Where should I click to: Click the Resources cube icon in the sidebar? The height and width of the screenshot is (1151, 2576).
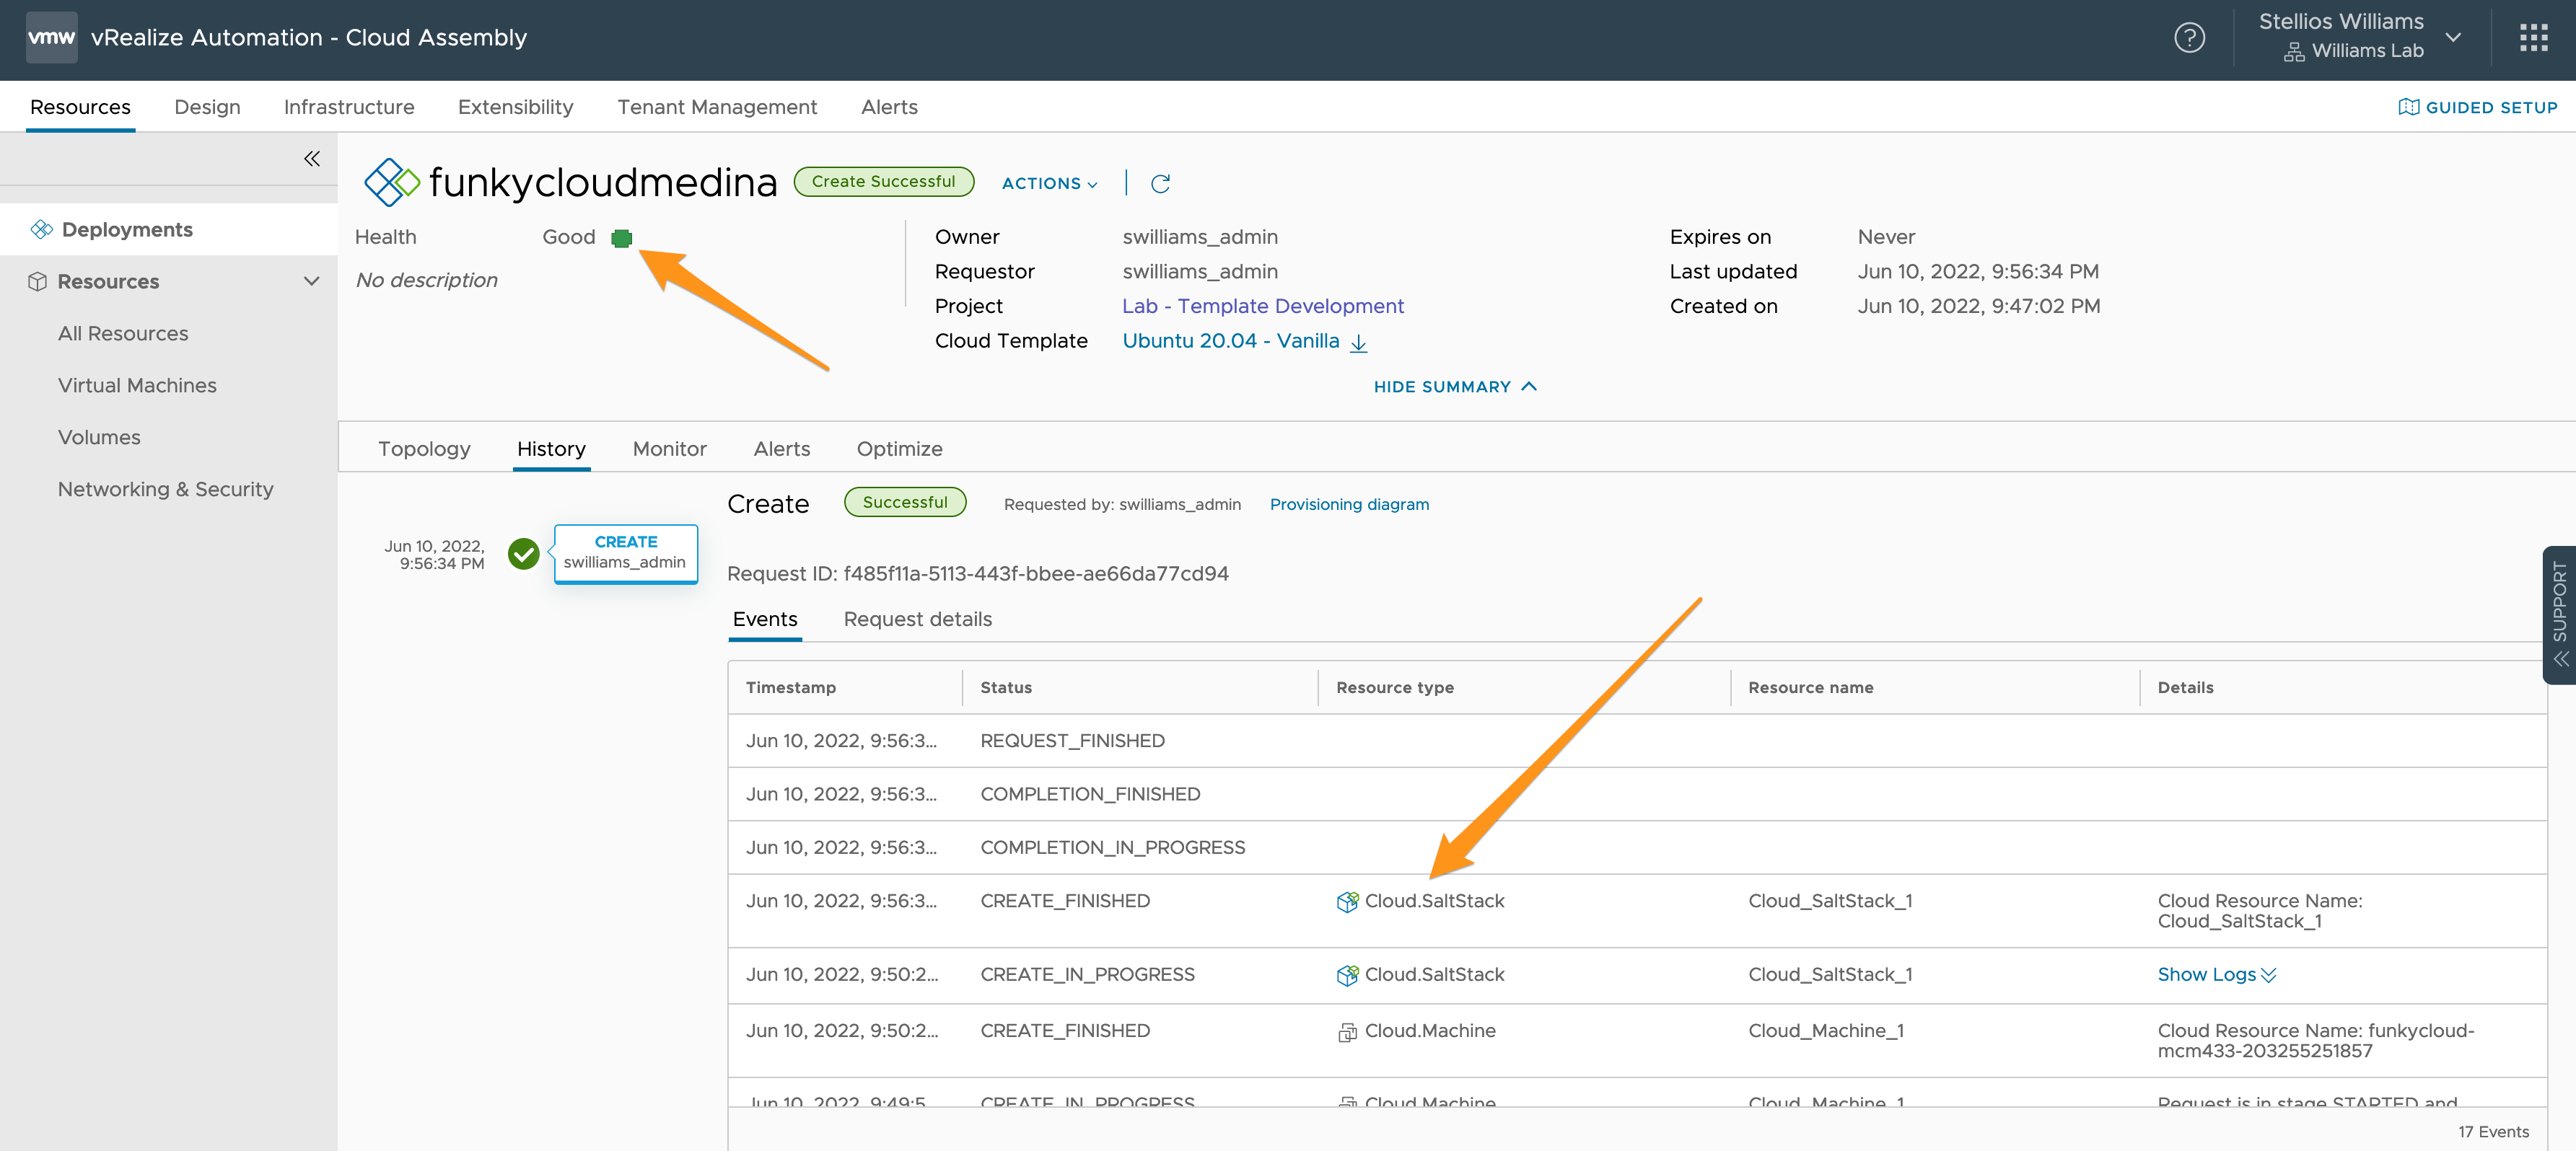pos(38,282)
